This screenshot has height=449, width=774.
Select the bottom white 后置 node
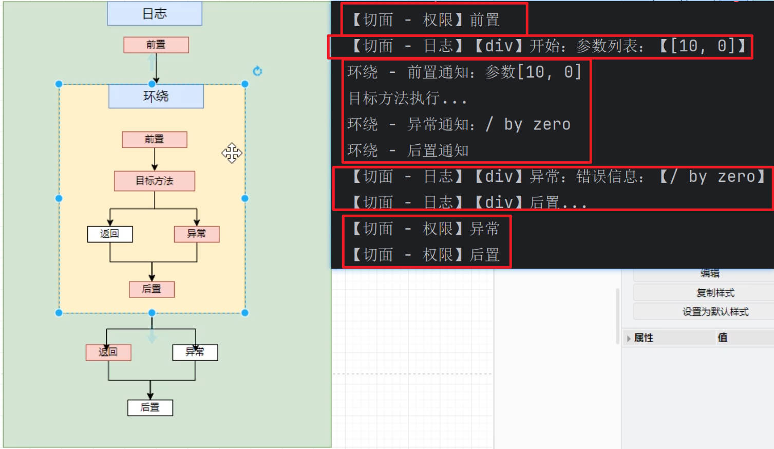click(x=150, y=407)
